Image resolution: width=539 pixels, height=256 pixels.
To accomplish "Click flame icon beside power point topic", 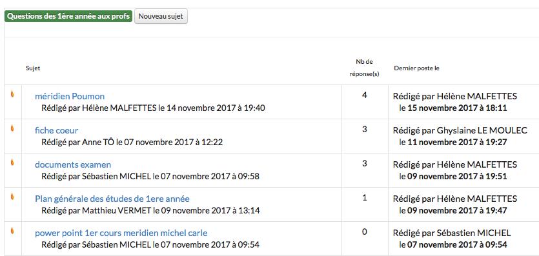I will (x=12, y=231).
